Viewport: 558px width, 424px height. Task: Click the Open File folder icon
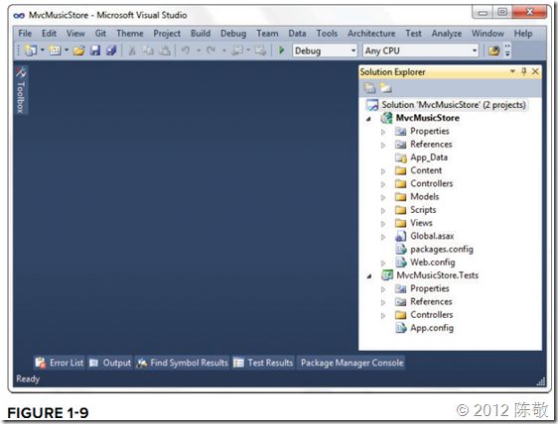pyautogui.click(x=79, y=51)
